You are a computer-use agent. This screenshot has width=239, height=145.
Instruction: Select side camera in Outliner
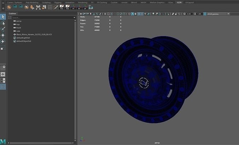[x=18, y=31]
